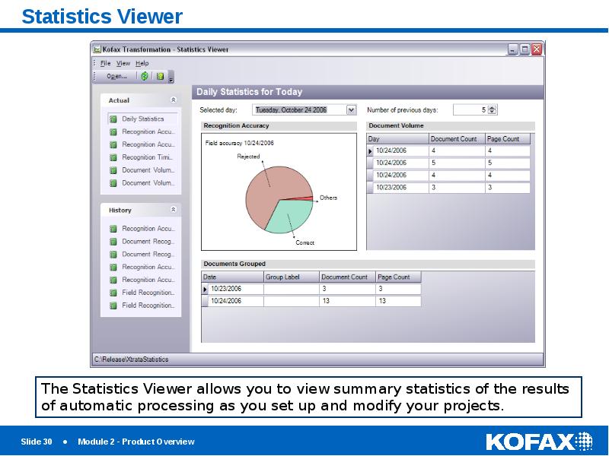This screenshot has width=609, height=456.
Task: Click the Kofax application icon in title bar
Action: [97, 49]
